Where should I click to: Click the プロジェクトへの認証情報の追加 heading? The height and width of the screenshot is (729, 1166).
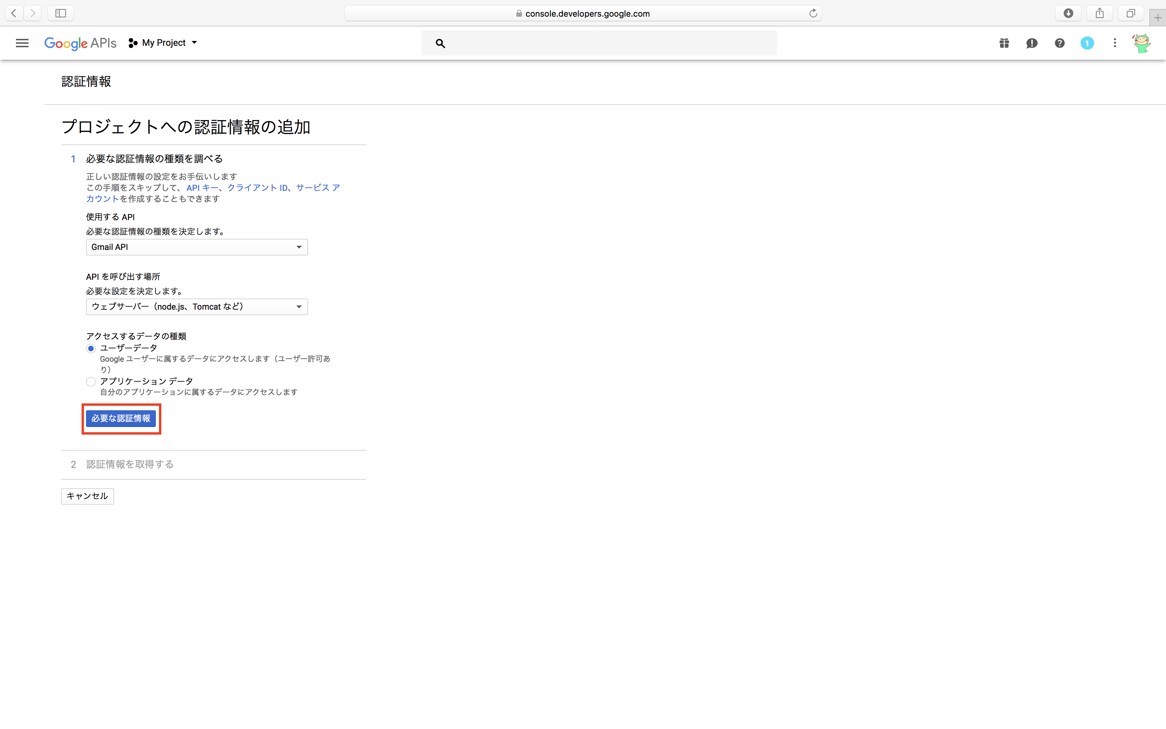coord(186,127)
